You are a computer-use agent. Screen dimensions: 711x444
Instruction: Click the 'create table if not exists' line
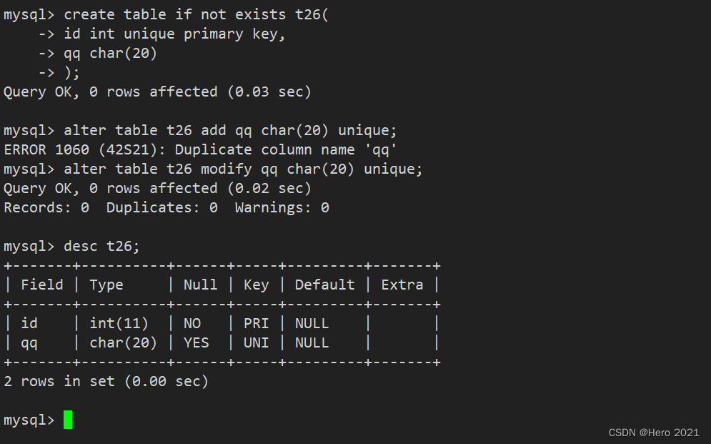[166, 15]
